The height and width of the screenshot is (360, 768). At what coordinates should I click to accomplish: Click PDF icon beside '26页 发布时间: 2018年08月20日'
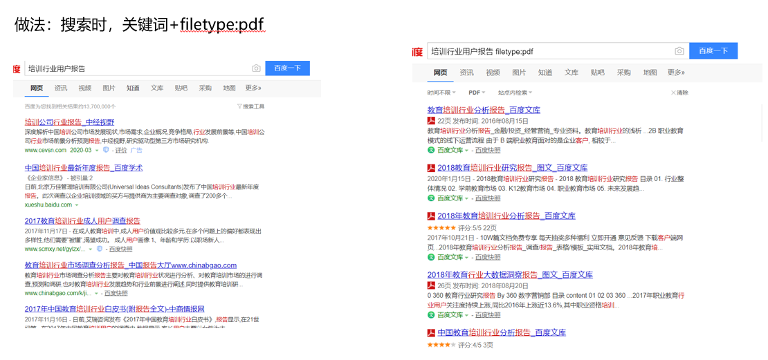(x=431, y=285)
